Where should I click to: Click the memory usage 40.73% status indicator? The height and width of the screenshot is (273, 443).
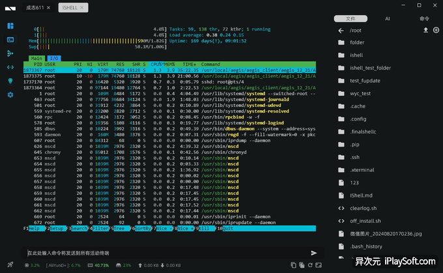[98, 265]
